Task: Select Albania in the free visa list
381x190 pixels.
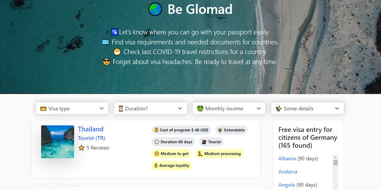Action: coord(287,158)
